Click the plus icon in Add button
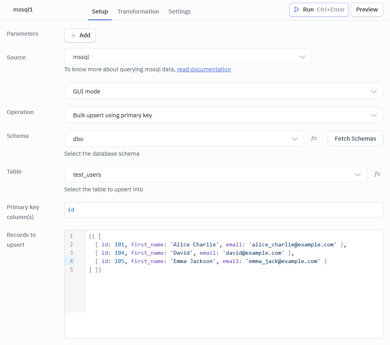The width and height of the screenshot is (390, 345). pyautogui.click(x=73, y=36)
